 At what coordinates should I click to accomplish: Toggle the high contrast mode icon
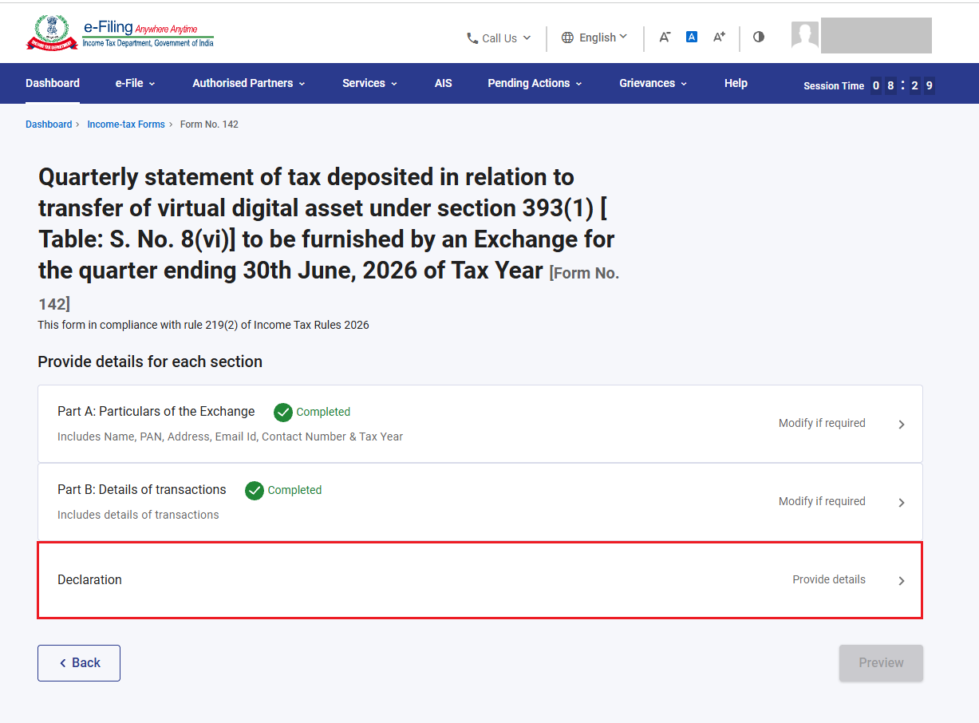click(x=759, y=37)
